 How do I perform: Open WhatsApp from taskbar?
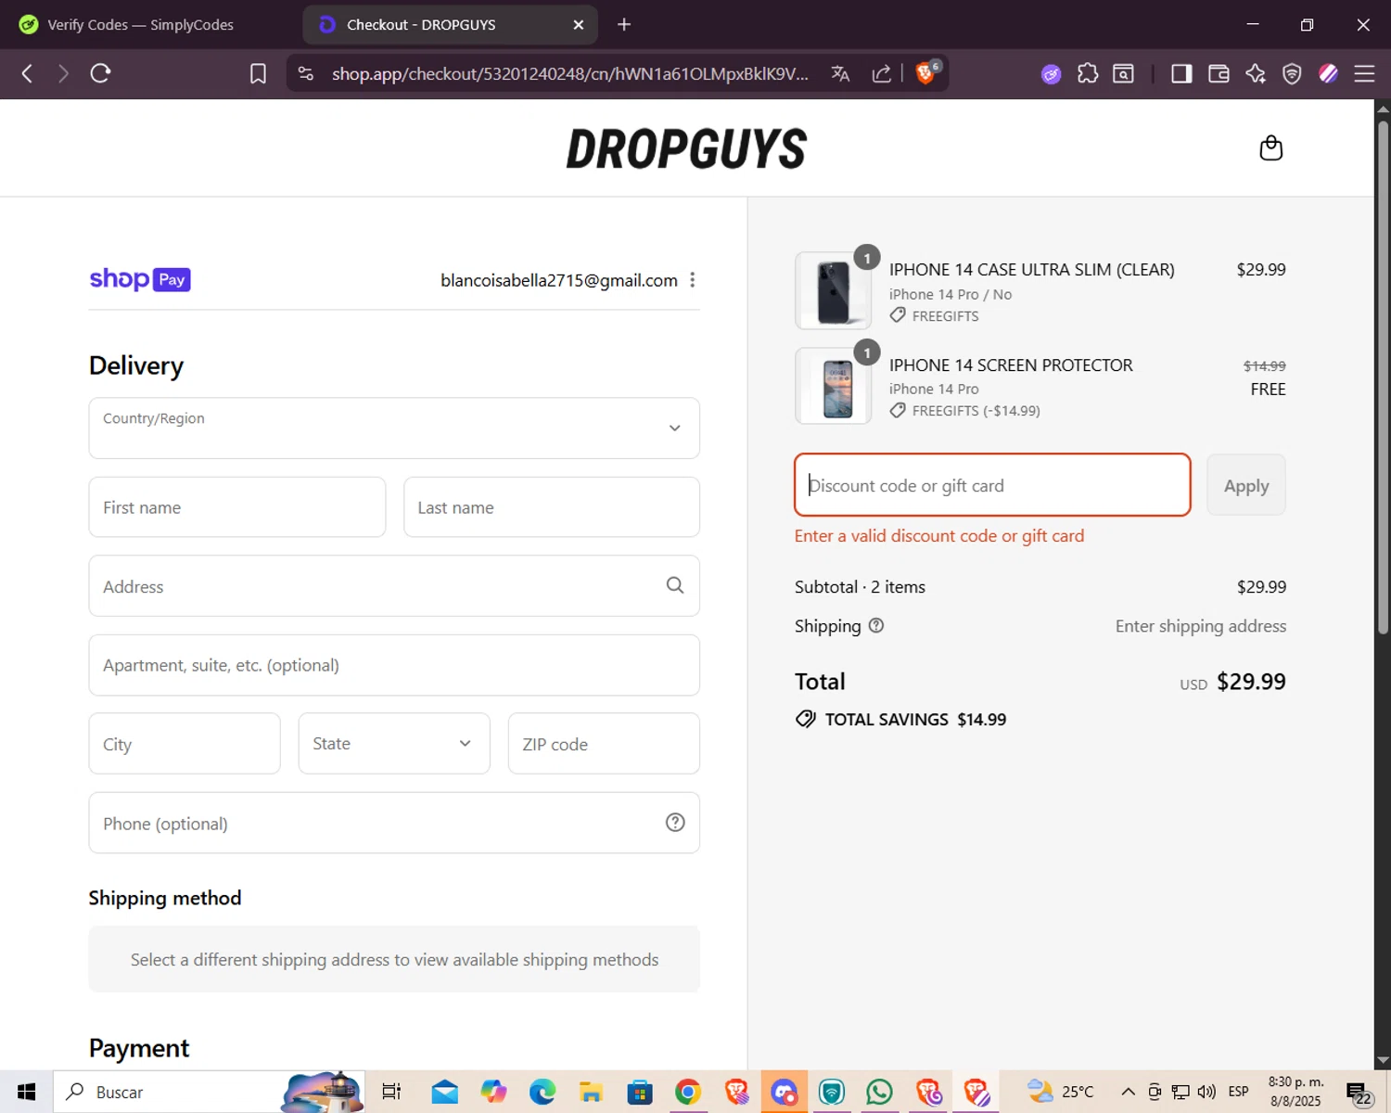click(x=879, y=1092)
